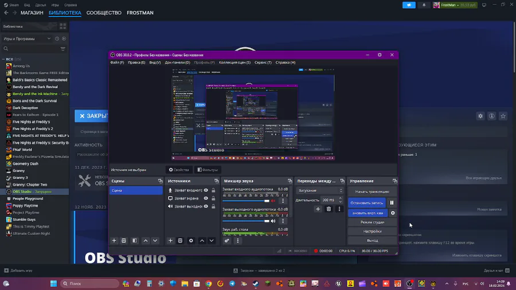Open Режим студии
516x290 pixels.
click(372, 222)
